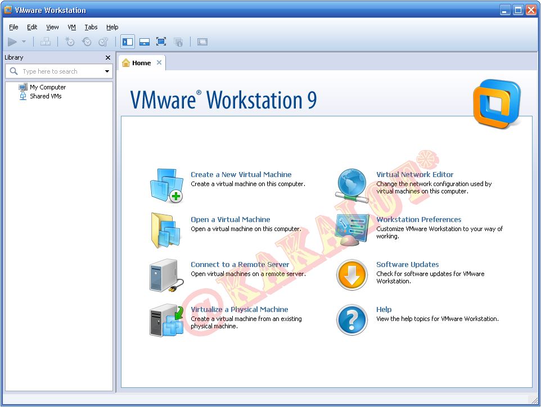Close the Library panel

click(108, 57)
